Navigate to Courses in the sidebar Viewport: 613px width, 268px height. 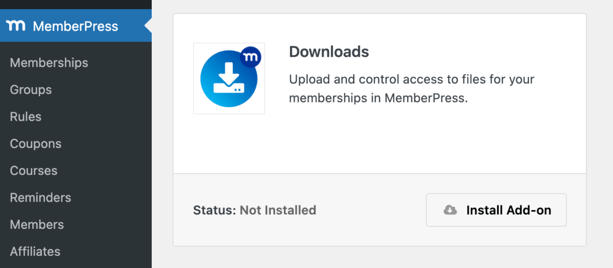[34, 170]
